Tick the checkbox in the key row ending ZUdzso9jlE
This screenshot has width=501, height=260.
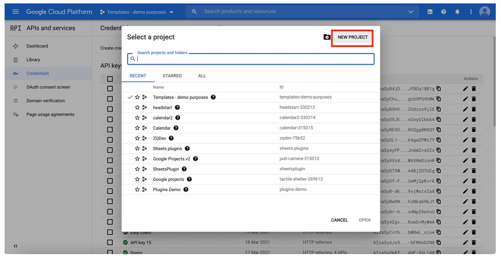(x=110, y=109)
